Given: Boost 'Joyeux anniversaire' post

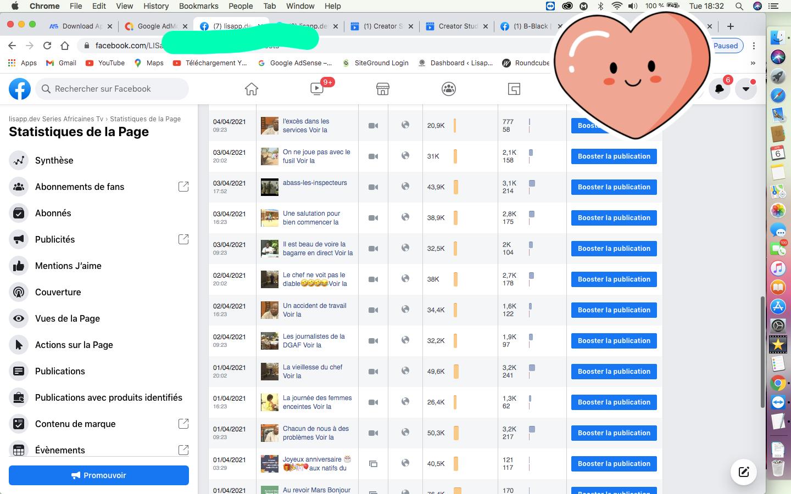Looking at the screenshot, I should 614,464.
